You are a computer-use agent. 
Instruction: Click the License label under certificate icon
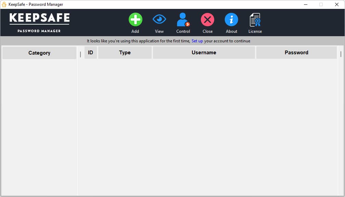pos(255,31)
